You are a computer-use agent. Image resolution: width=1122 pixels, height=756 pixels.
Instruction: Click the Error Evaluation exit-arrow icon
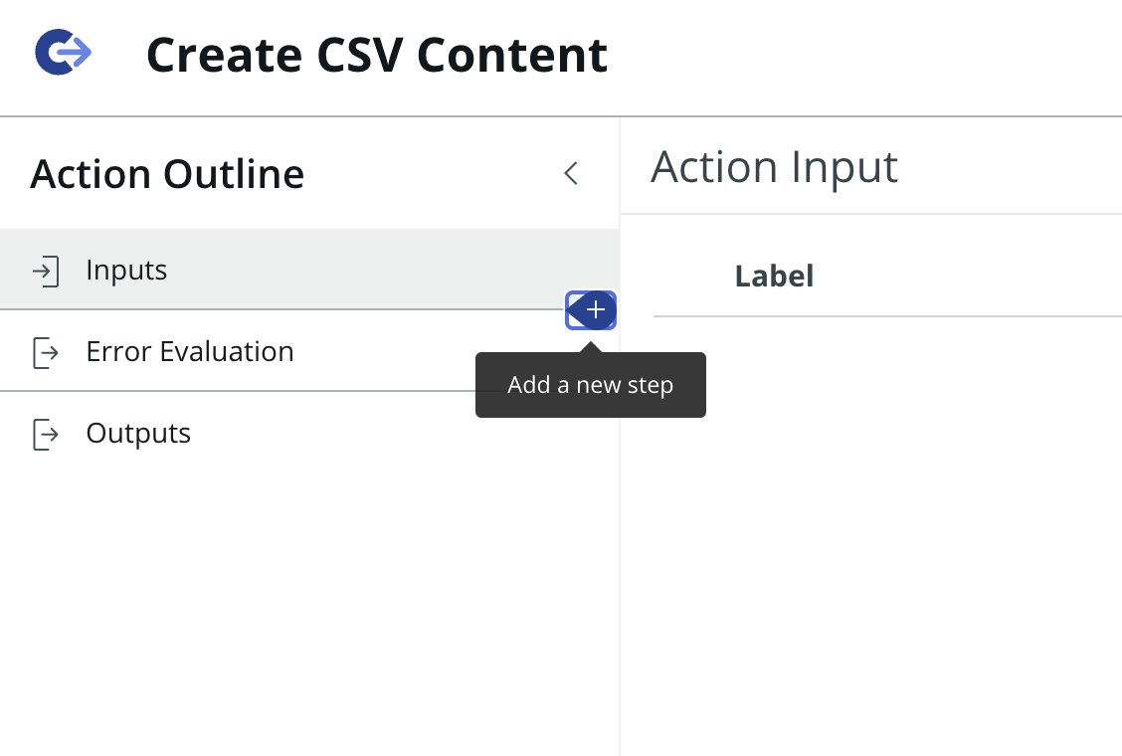point(46,352)
